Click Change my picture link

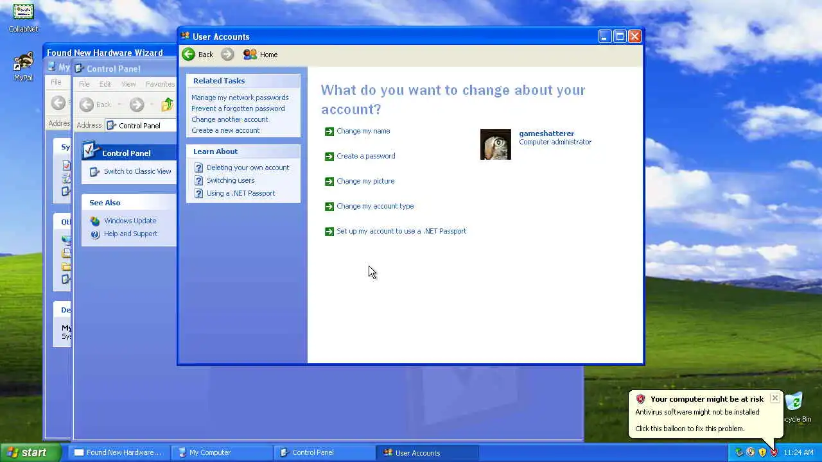point(365,181)
